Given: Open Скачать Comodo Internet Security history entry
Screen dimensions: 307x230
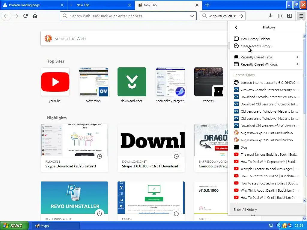Looking at the screenshot, I should pyautogui.click(x=267, y=90).
